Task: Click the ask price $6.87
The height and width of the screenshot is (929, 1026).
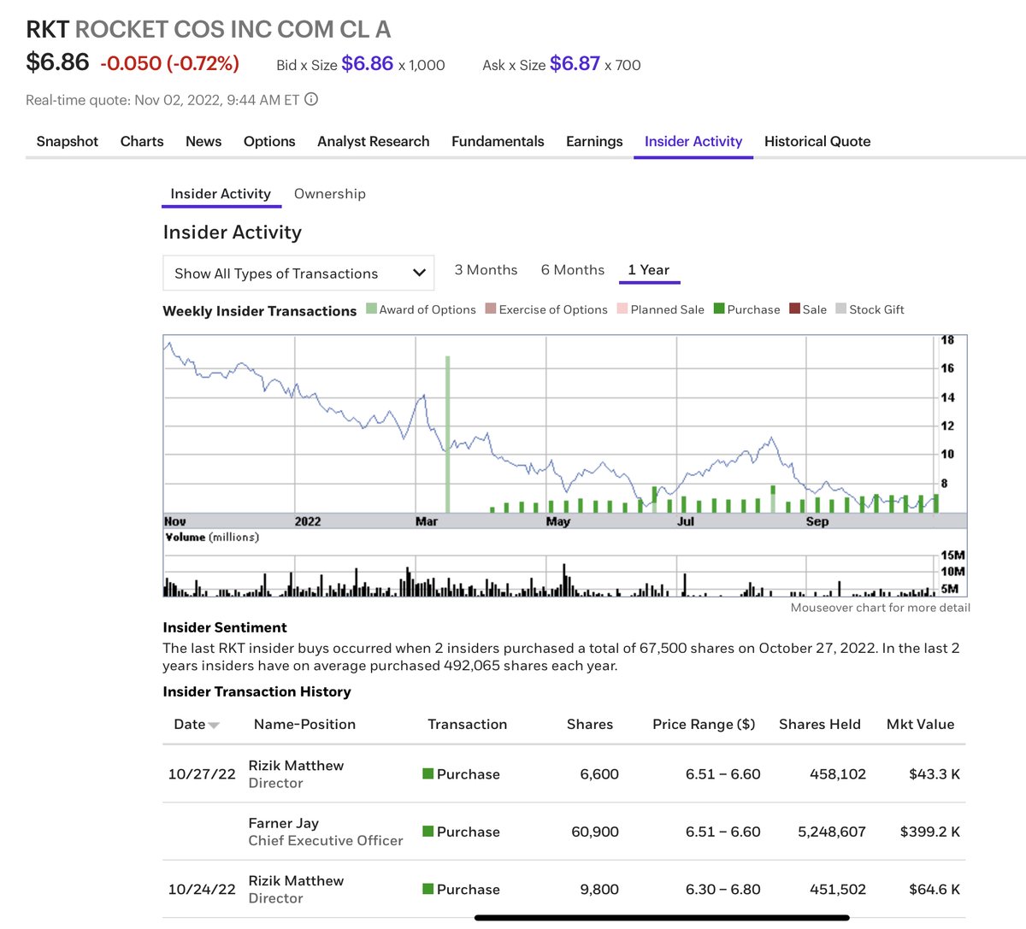Action: point(575,63)
